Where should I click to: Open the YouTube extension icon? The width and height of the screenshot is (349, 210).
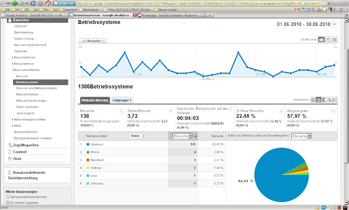(x=319, y=10)
